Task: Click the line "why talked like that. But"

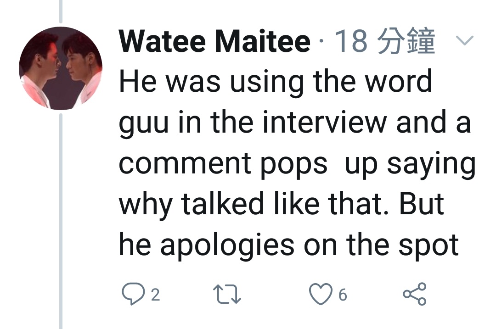Action: (282, 204)
